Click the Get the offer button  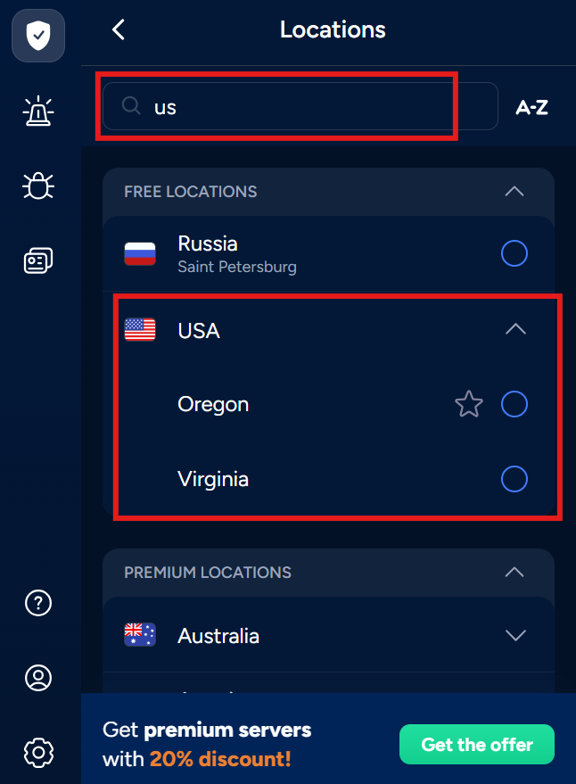pyautogui.click(x=476, y=744)
